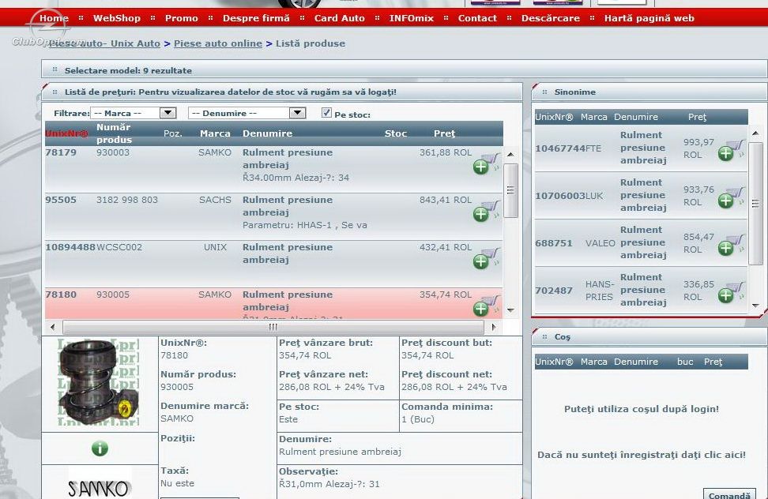This screenshot has width=768, height=499.
Task: Open the Marca filter dropdown
Action: (x=134, y=113)
